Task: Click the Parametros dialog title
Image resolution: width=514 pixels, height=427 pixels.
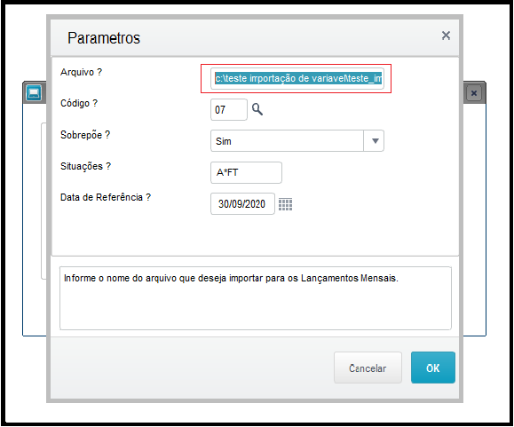Action: coord(104,38)
